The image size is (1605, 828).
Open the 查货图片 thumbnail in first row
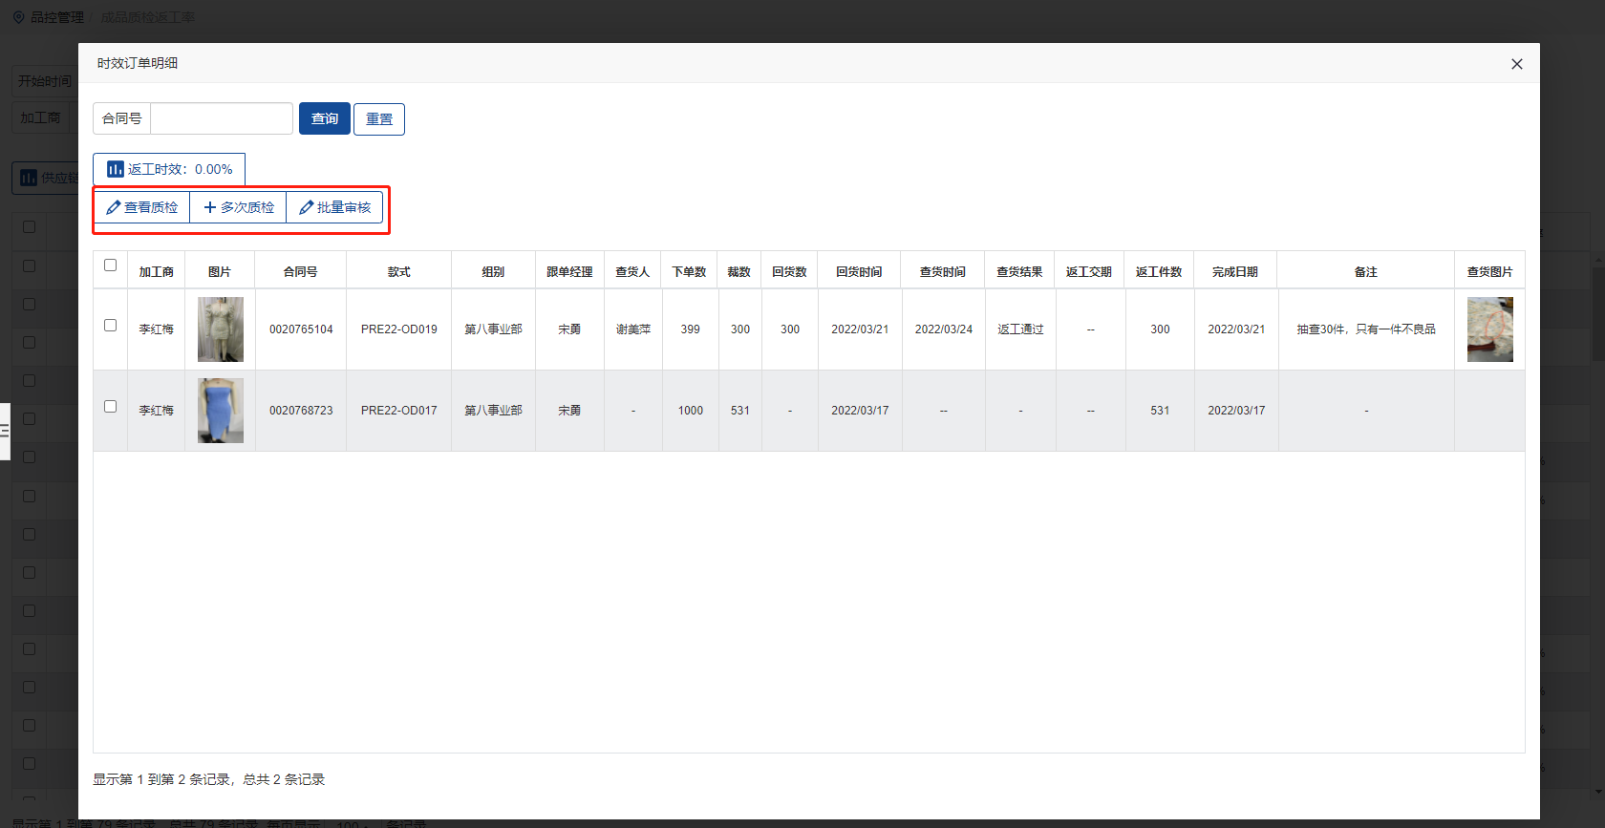click(1490, 329)
